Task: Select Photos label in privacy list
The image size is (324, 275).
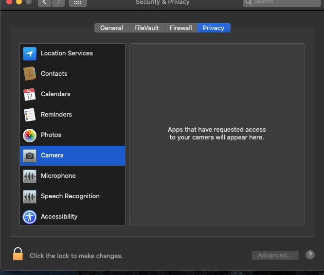Action: pos(51,135)
